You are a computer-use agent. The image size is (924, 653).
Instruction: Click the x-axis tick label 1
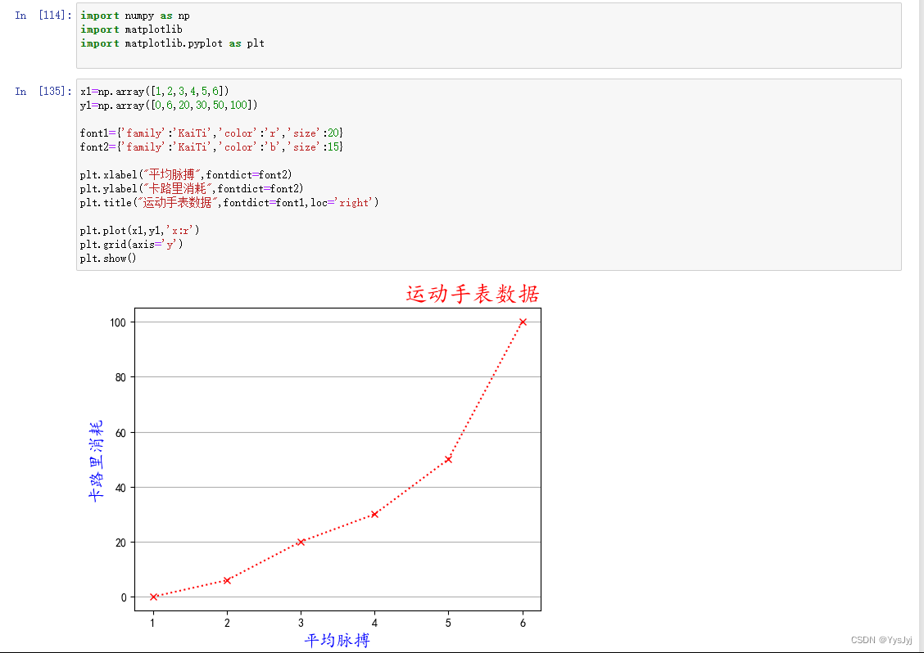[x=153, y=623]
